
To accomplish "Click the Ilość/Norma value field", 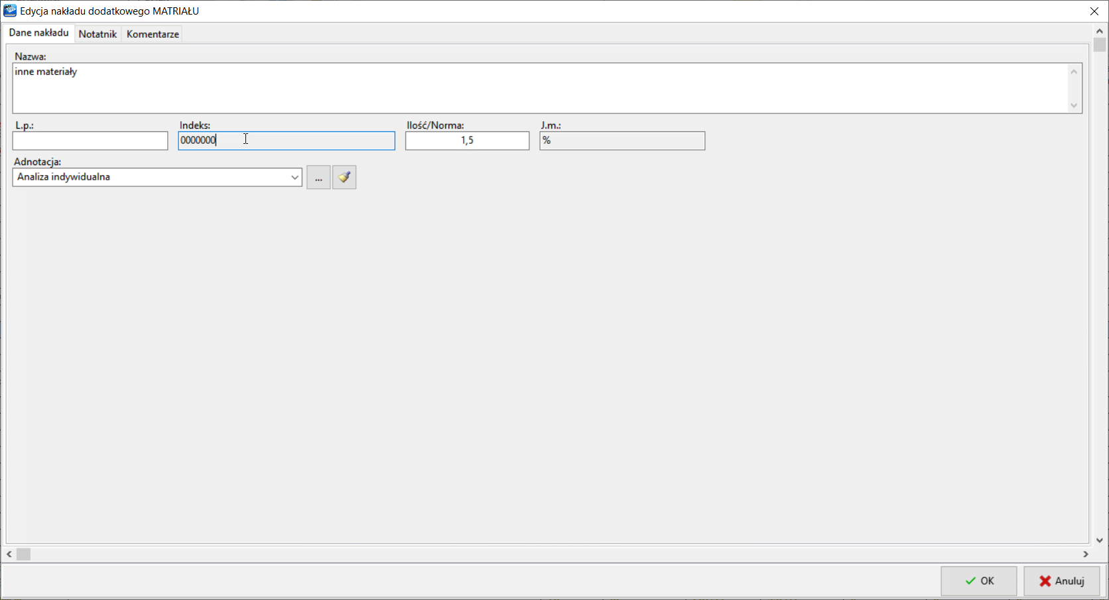I will click(x=468, y=141).
